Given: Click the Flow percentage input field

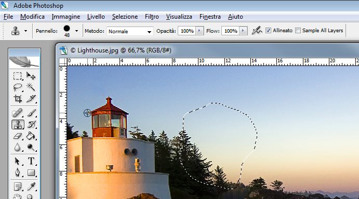Looking at the screenshot, I should pyautogui.click(x=231, y=31).
